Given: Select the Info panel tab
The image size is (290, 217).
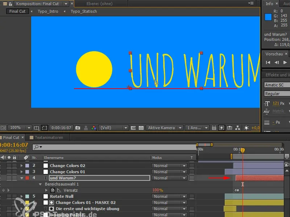Looking at the screenshot, I should (269, 4).
